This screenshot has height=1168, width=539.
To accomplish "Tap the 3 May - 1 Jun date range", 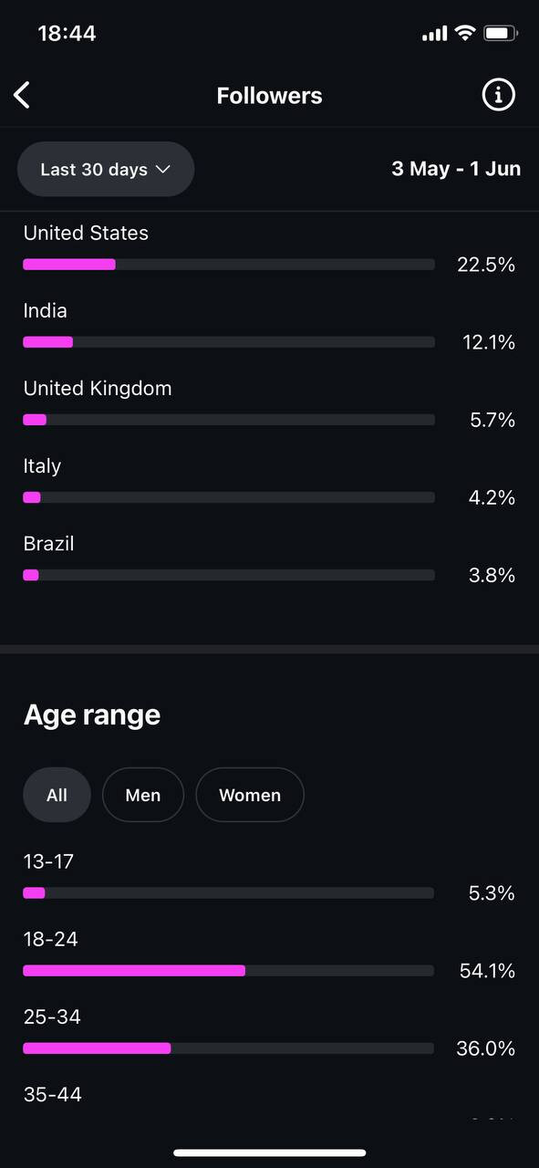I will click(x=456, y=169).
